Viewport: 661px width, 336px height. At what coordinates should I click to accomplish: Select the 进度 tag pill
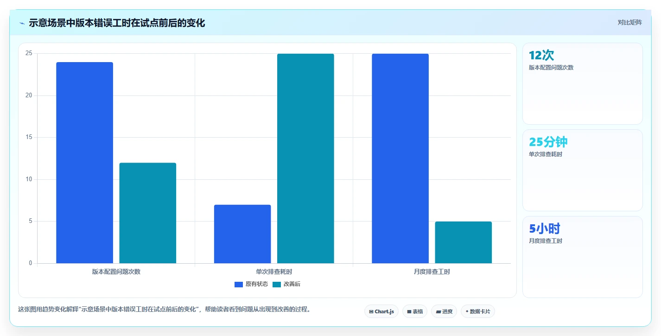click(x=444, y=311)
